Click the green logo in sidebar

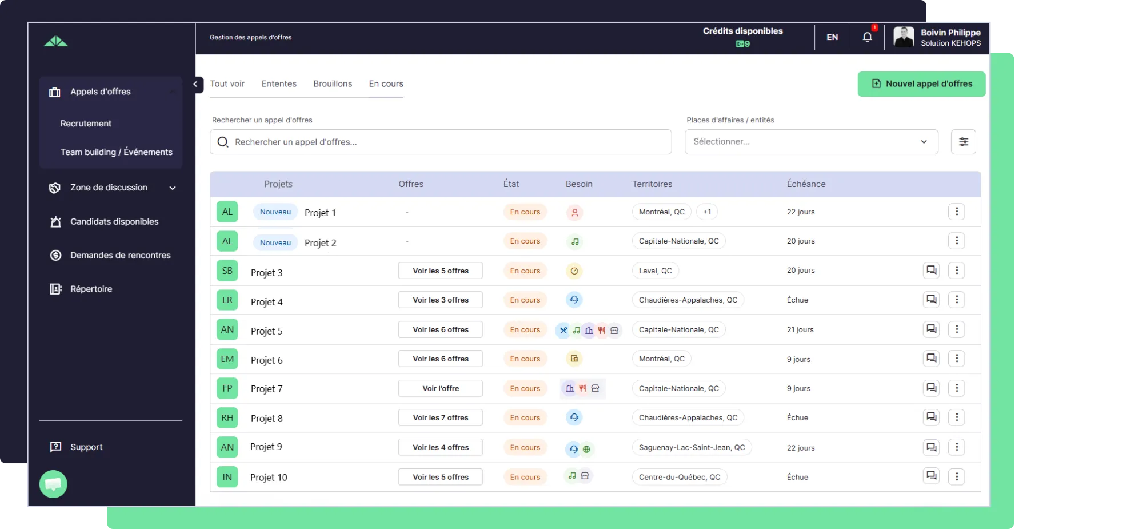tap(56, 42)
